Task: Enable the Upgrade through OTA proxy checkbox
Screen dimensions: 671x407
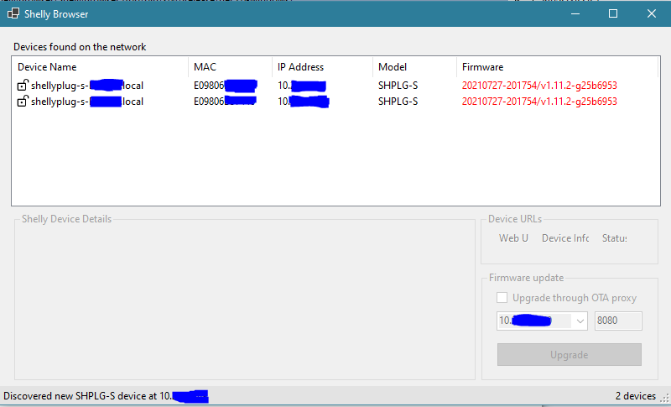Action: 502,297
